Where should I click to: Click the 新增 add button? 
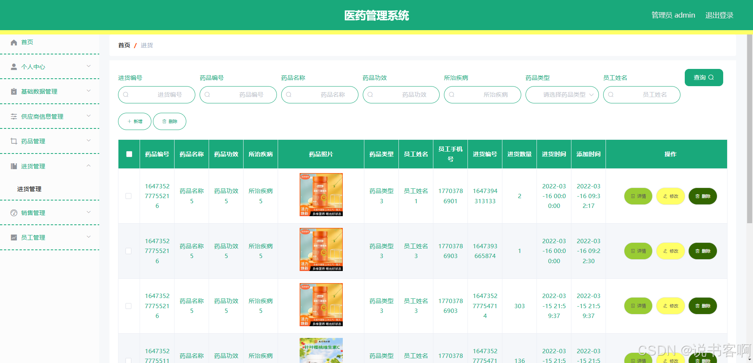click(x=134, y=121)
